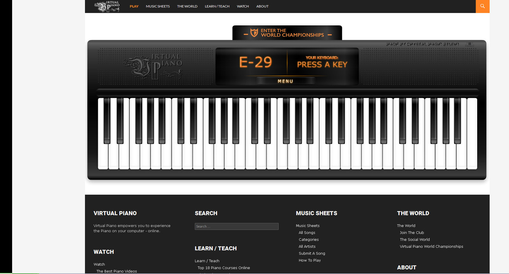Screen dimensions: 509x274
Task: Click the ABOUT footer heading
Action: 407,268
